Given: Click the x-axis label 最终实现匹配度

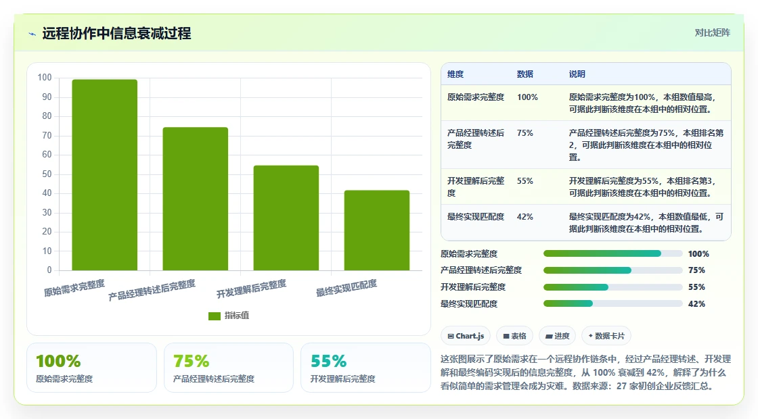Looking at the screenshot, I should 346,288.
